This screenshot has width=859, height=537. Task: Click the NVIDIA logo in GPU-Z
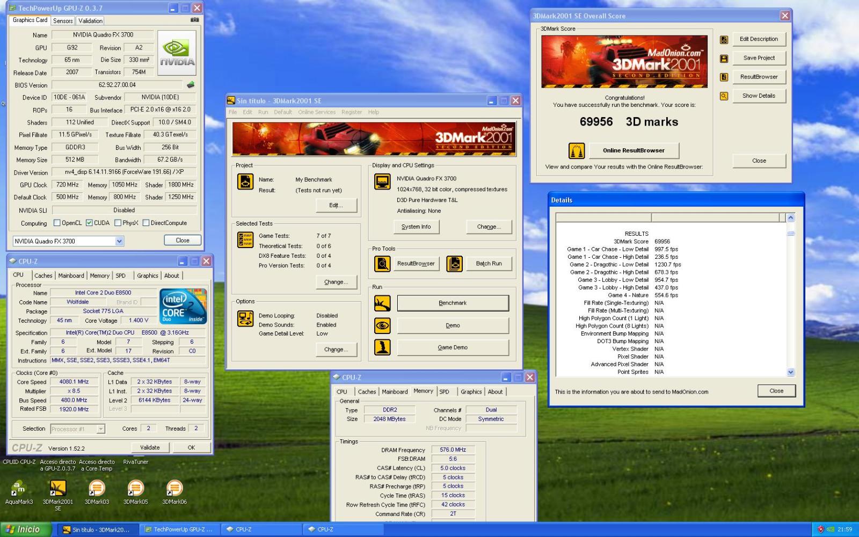[177, 53]
